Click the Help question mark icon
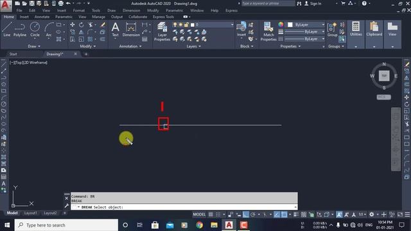Image resolution: width=411 pixels, height=231 pixels. [x=364, y=3]
